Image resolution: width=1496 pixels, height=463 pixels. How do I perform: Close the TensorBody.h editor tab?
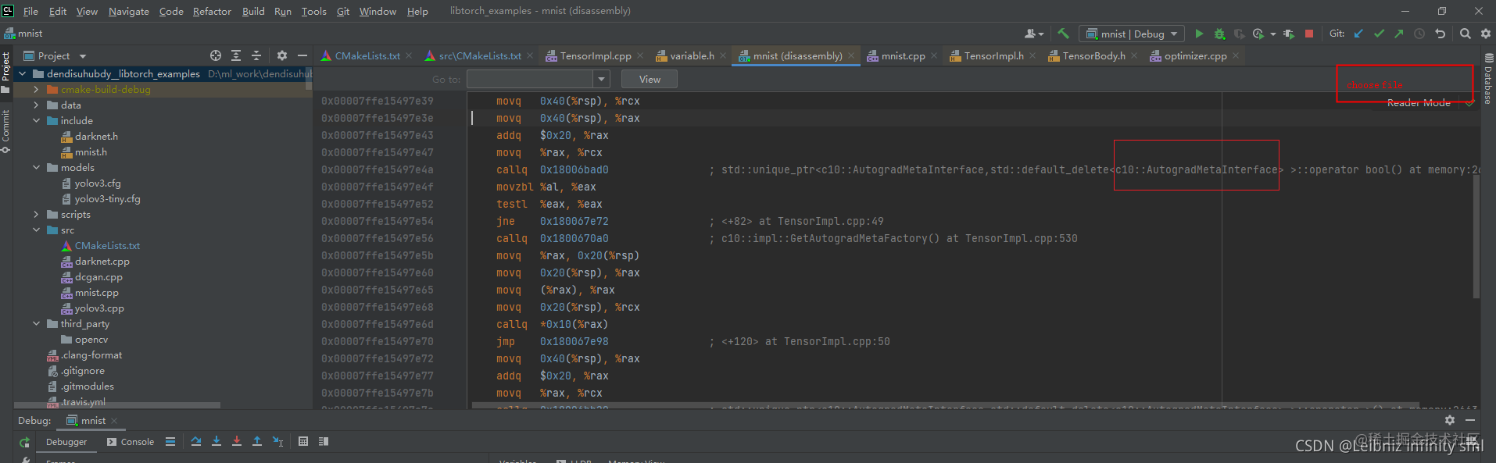(1134, 55)
